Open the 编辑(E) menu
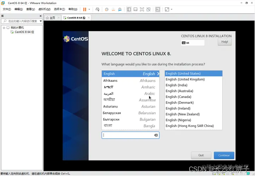Image resolution: width=255 pixels, height=176 pixels. coord(18,9)
